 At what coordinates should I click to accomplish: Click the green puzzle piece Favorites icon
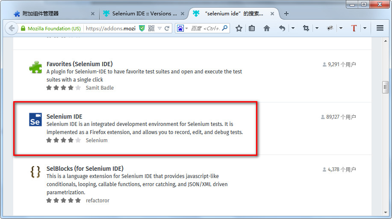pos(35,67)
